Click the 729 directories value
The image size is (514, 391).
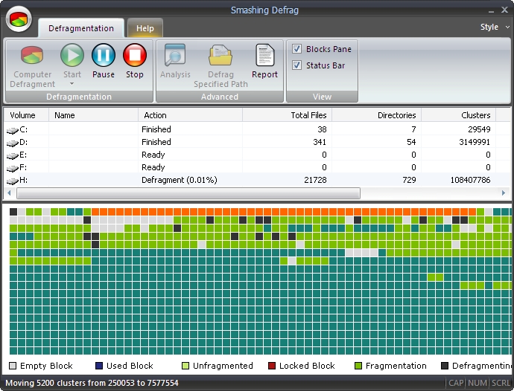(x=409, y=180)
